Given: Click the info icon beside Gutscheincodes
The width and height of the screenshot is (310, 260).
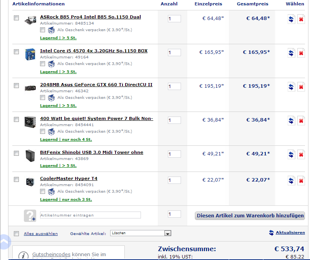Looking at the screenshot, I should tap(23, 255).
